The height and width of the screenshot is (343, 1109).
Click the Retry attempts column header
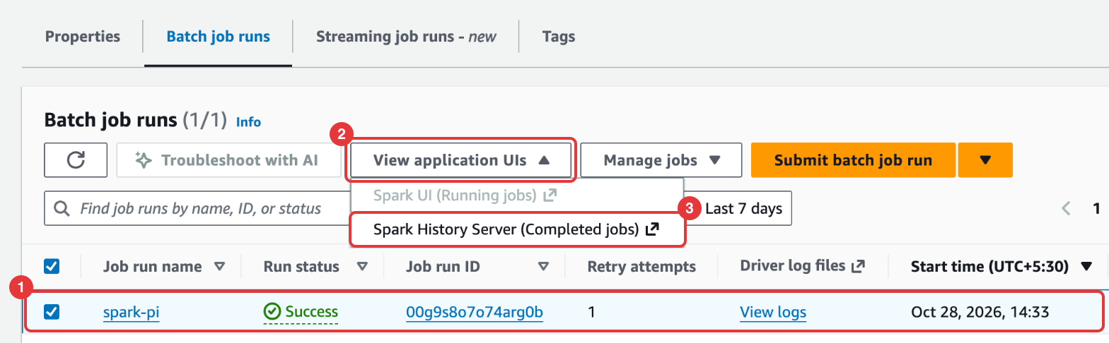click(x=641, y=266)
